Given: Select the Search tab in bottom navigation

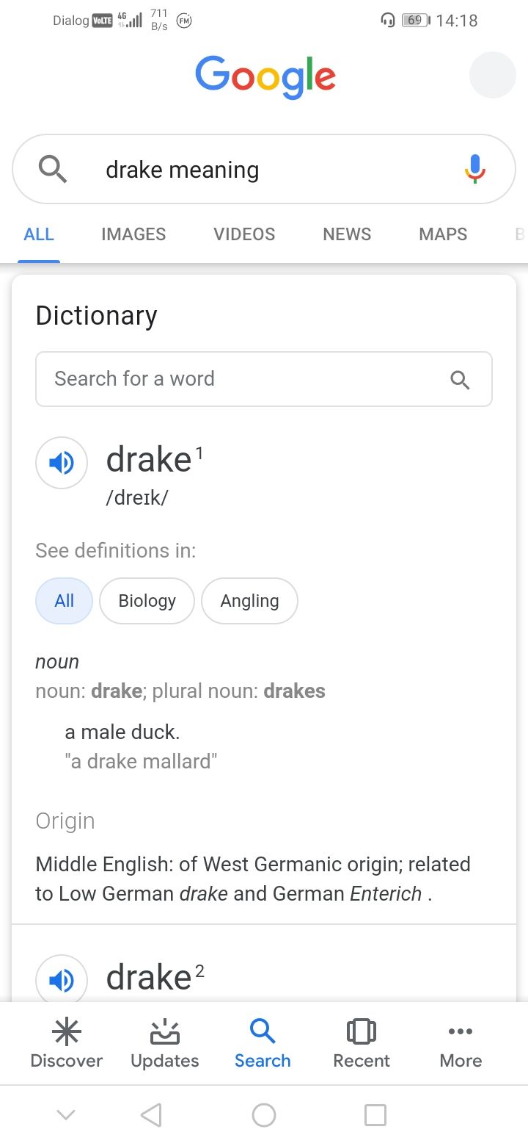Looking at the screenshot, I should pyautogui.click(x=263, y=1043).
